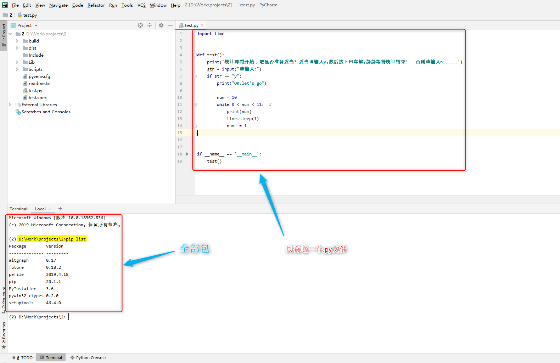Open the Tools menu
The image size is (560, 363).
(x=127, y=5)
